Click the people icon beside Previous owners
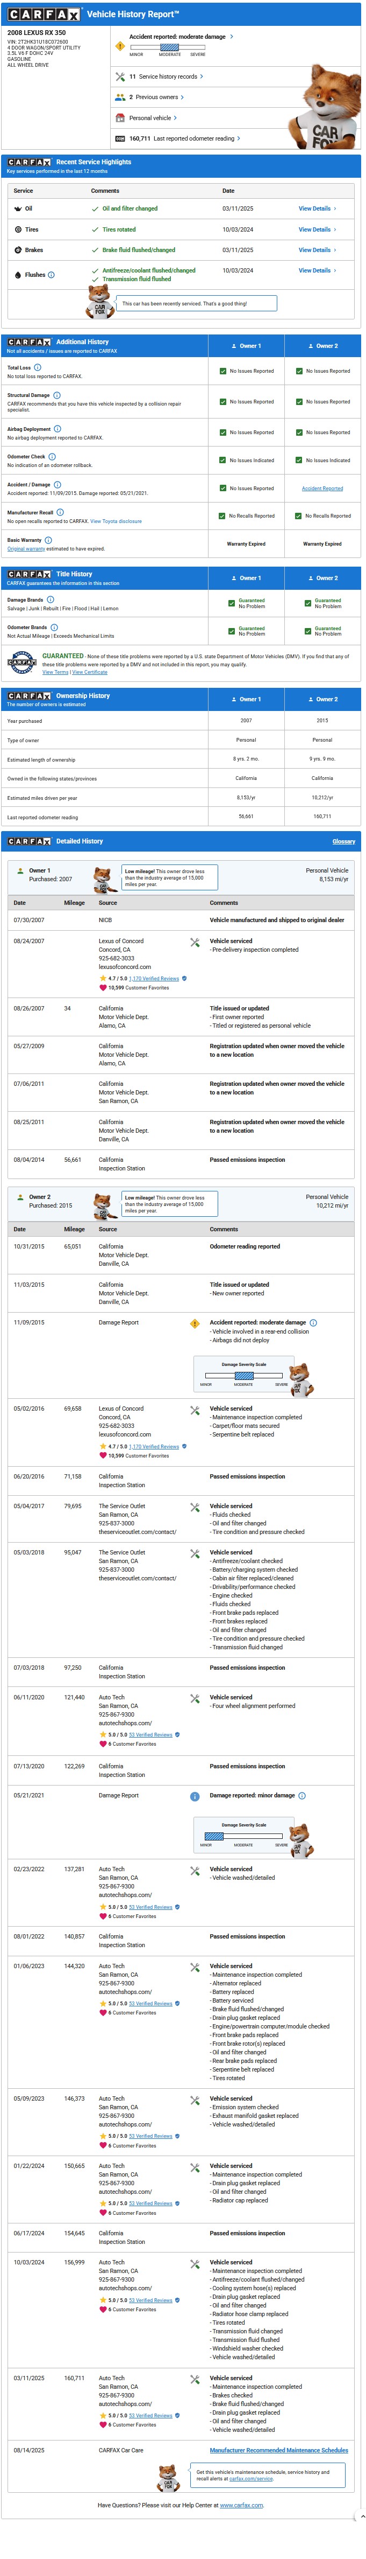Screen dimensions: 366x2559 point(120,97)
